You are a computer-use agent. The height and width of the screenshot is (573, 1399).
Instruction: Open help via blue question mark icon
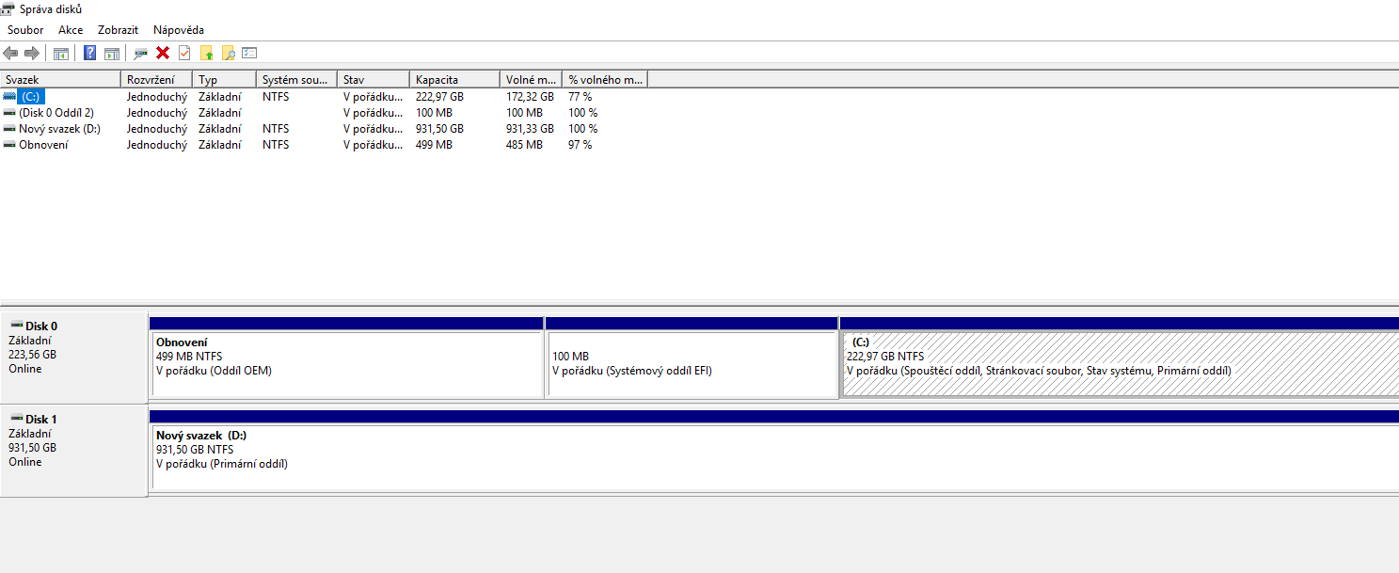pyautogui.click(x=90, y=54)
